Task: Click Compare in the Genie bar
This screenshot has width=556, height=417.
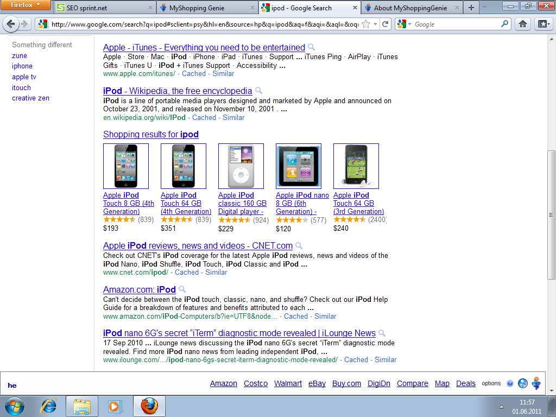Action: [x=413, y=383]
